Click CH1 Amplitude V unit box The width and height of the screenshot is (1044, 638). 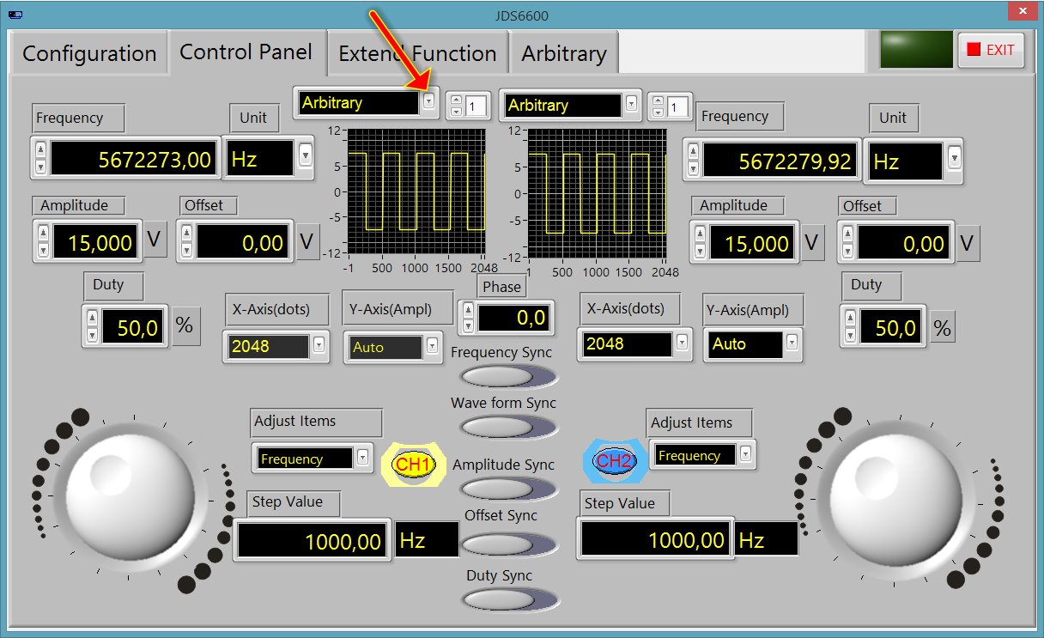pos(155,240)
